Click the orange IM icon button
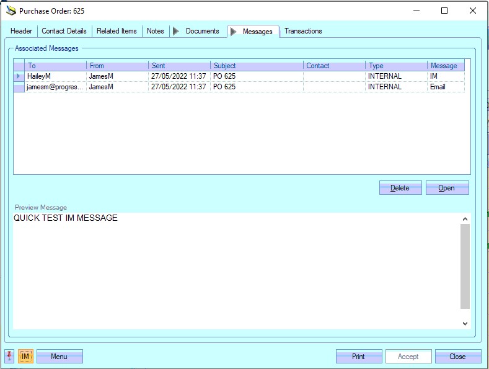Viewport: 489px width, 369px height. click(25, 357)
